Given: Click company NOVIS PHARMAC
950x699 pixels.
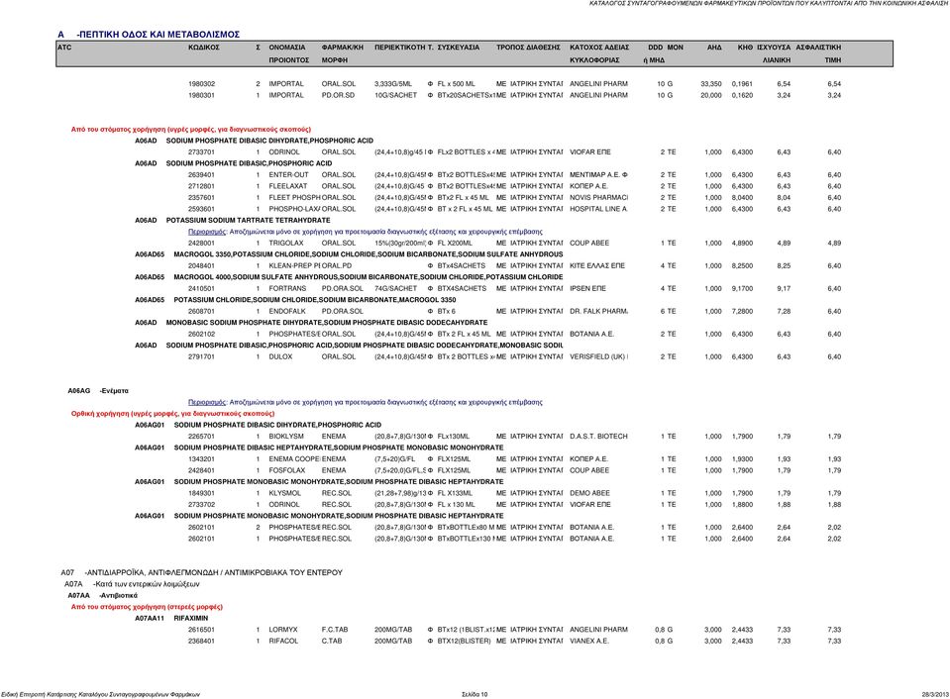Looking at the screenshot, I should pyautogui.click(x=598, y=197).
